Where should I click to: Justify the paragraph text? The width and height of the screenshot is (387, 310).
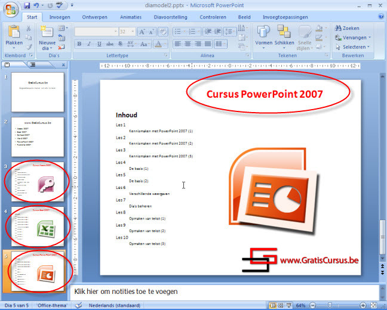[x=208, y=44]
